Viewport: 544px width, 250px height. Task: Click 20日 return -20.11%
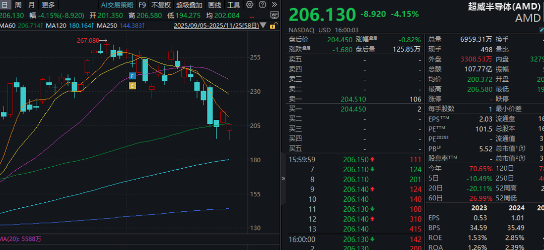[480, 189]
